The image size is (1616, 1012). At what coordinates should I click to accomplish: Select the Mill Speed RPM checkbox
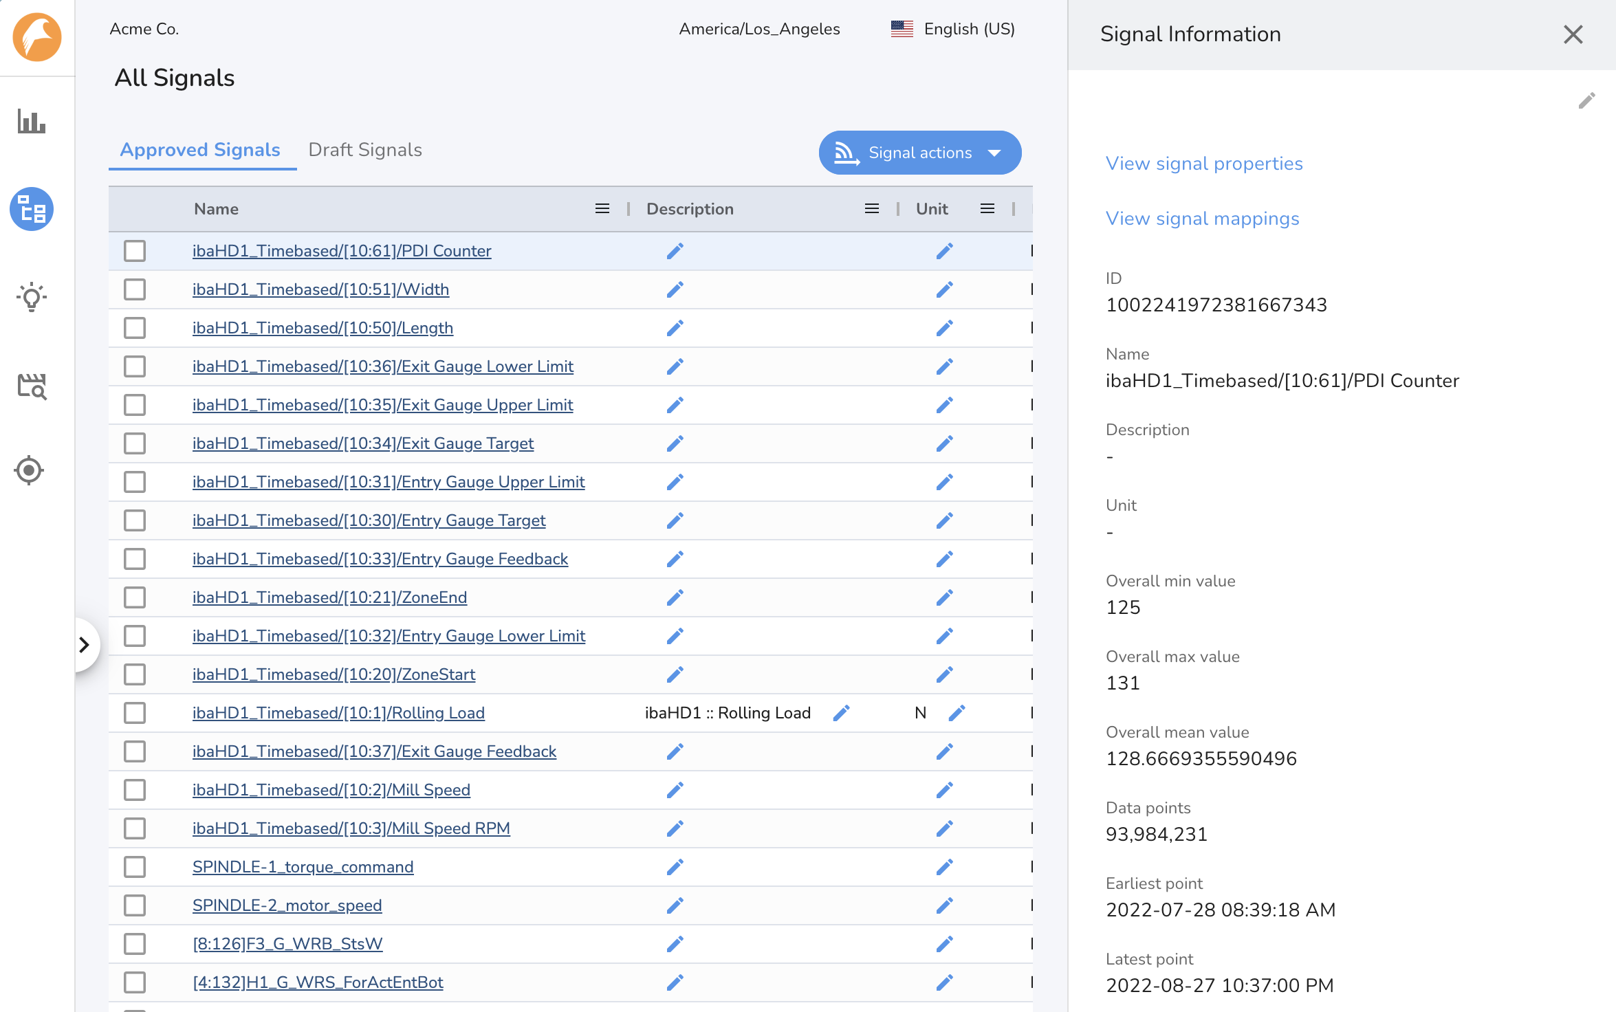pyautogui.click(x=135, y=828)
